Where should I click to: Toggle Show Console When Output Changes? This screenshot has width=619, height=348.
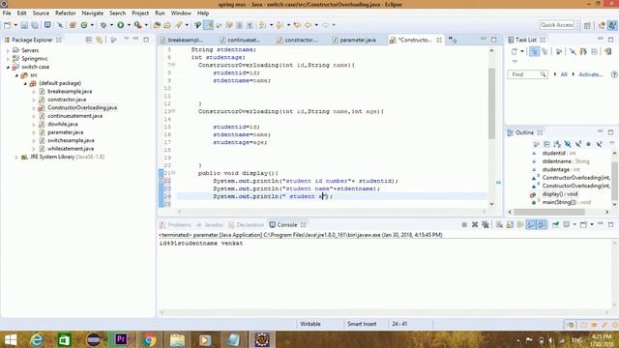click(x=531, y=224)
